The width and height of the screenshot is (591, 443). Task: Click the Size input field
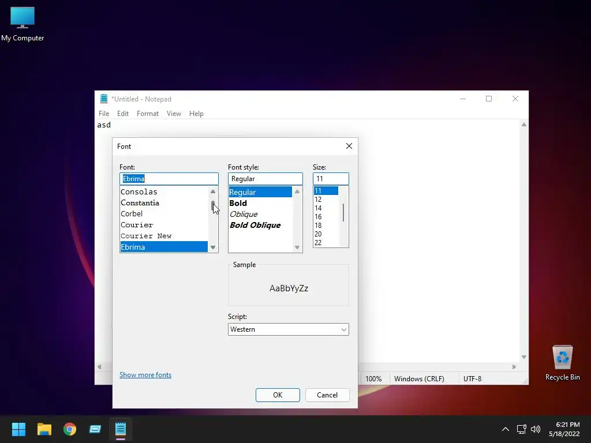pos(331,179)
